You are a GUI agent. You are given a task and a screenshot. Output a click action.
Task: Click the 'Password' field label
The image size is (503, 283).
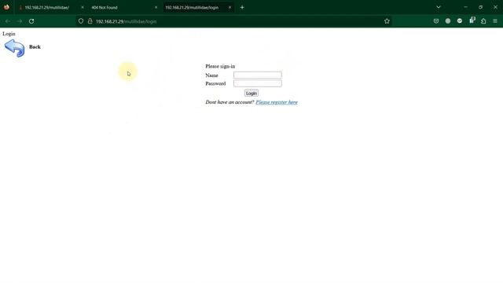coord(215,83)
